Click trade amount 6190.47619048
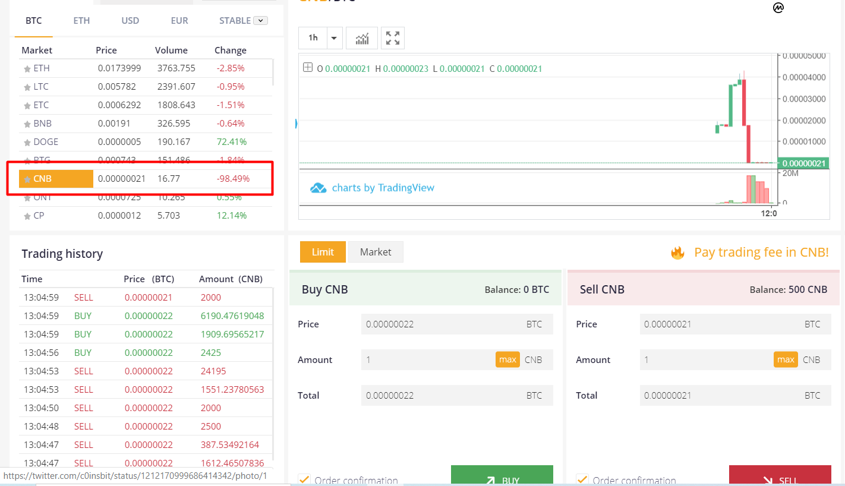 [x=232, y=316]
